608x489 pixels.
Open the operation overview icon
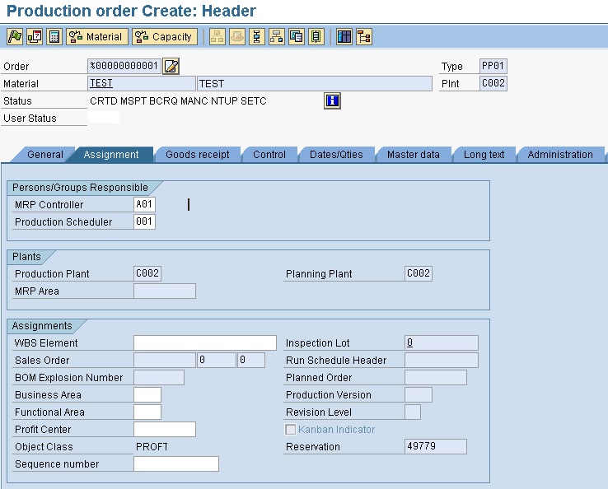pyautogui.click(x=257, y=37)
